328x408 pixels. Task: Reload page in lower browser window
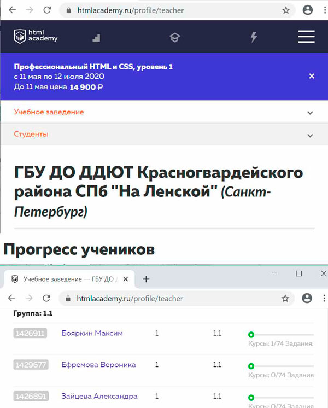click(46, 298)
